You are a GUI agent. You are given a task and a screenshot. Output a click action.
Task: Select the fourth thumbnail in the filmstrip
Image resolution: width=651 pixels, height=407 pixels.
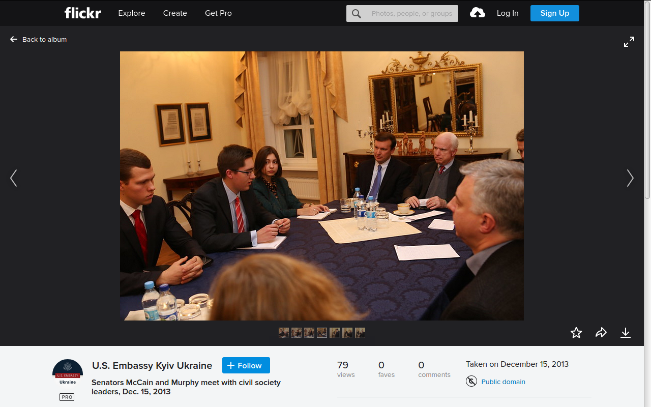point(322,333)
